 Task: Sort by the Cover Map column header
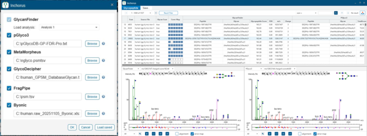(x=175, y=19)
